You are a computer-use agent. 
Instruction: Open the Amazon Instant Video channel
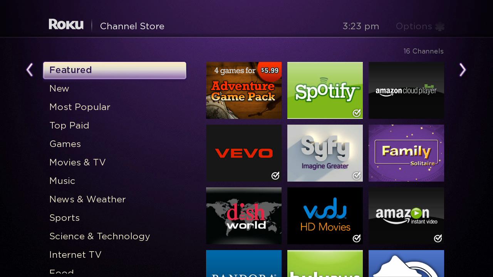point(406,215)
